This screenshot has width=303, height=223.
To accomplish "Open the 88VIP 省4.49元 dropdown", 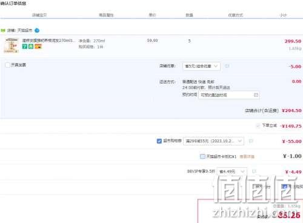I will click(232, 171).
